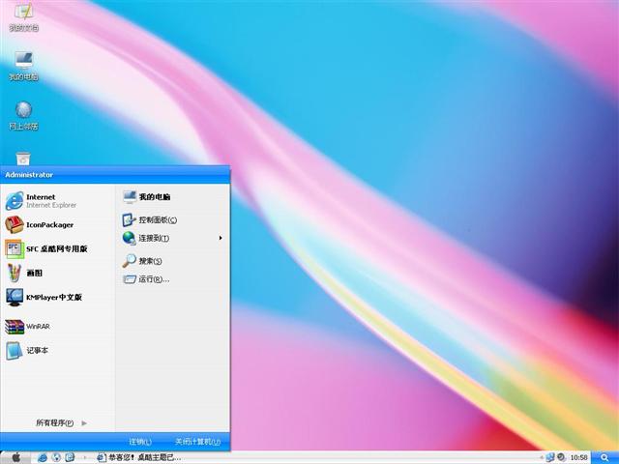
Task: Open 搜索(S) search entry
Action: [172, 261]
